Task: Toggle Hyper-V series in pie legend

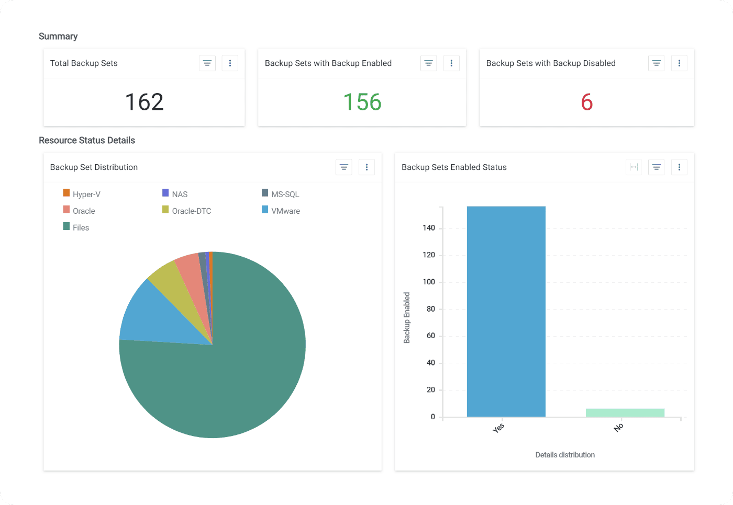Action: (x=86, y=194)
